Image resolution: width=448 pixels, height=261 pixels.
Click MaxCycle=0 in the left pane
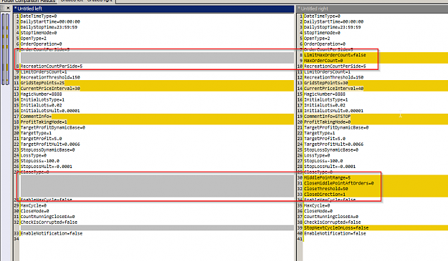pos(34,206)
